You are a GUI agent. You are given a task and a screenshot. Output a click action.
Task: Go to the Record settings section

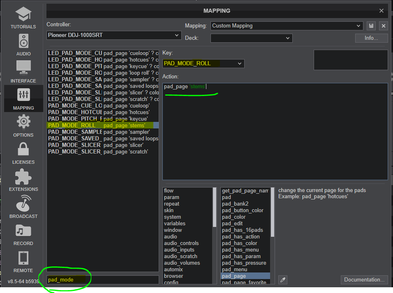coord(23,234)
